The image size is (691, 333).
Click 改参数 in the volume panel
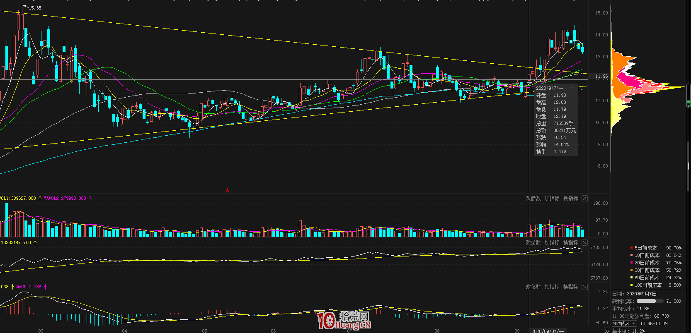tap(533, 199)
